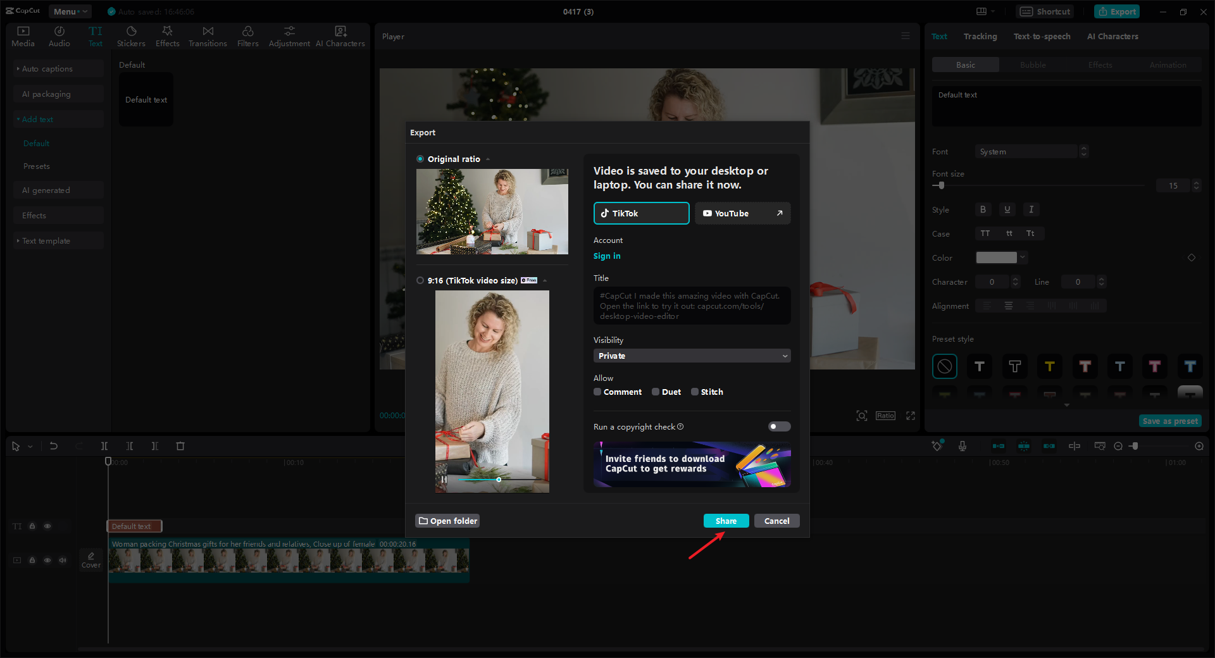Click the Cover edit icon on track

(x=91, y=559)
